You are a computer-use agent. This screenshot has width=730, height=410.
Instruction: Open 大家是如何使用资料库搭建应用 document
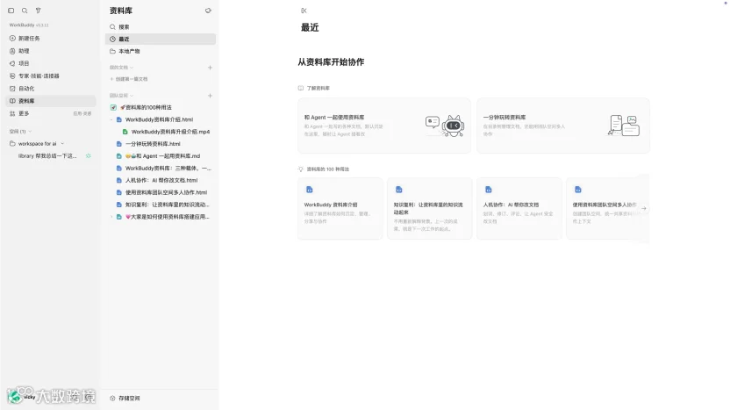click(x=167, y=217)
